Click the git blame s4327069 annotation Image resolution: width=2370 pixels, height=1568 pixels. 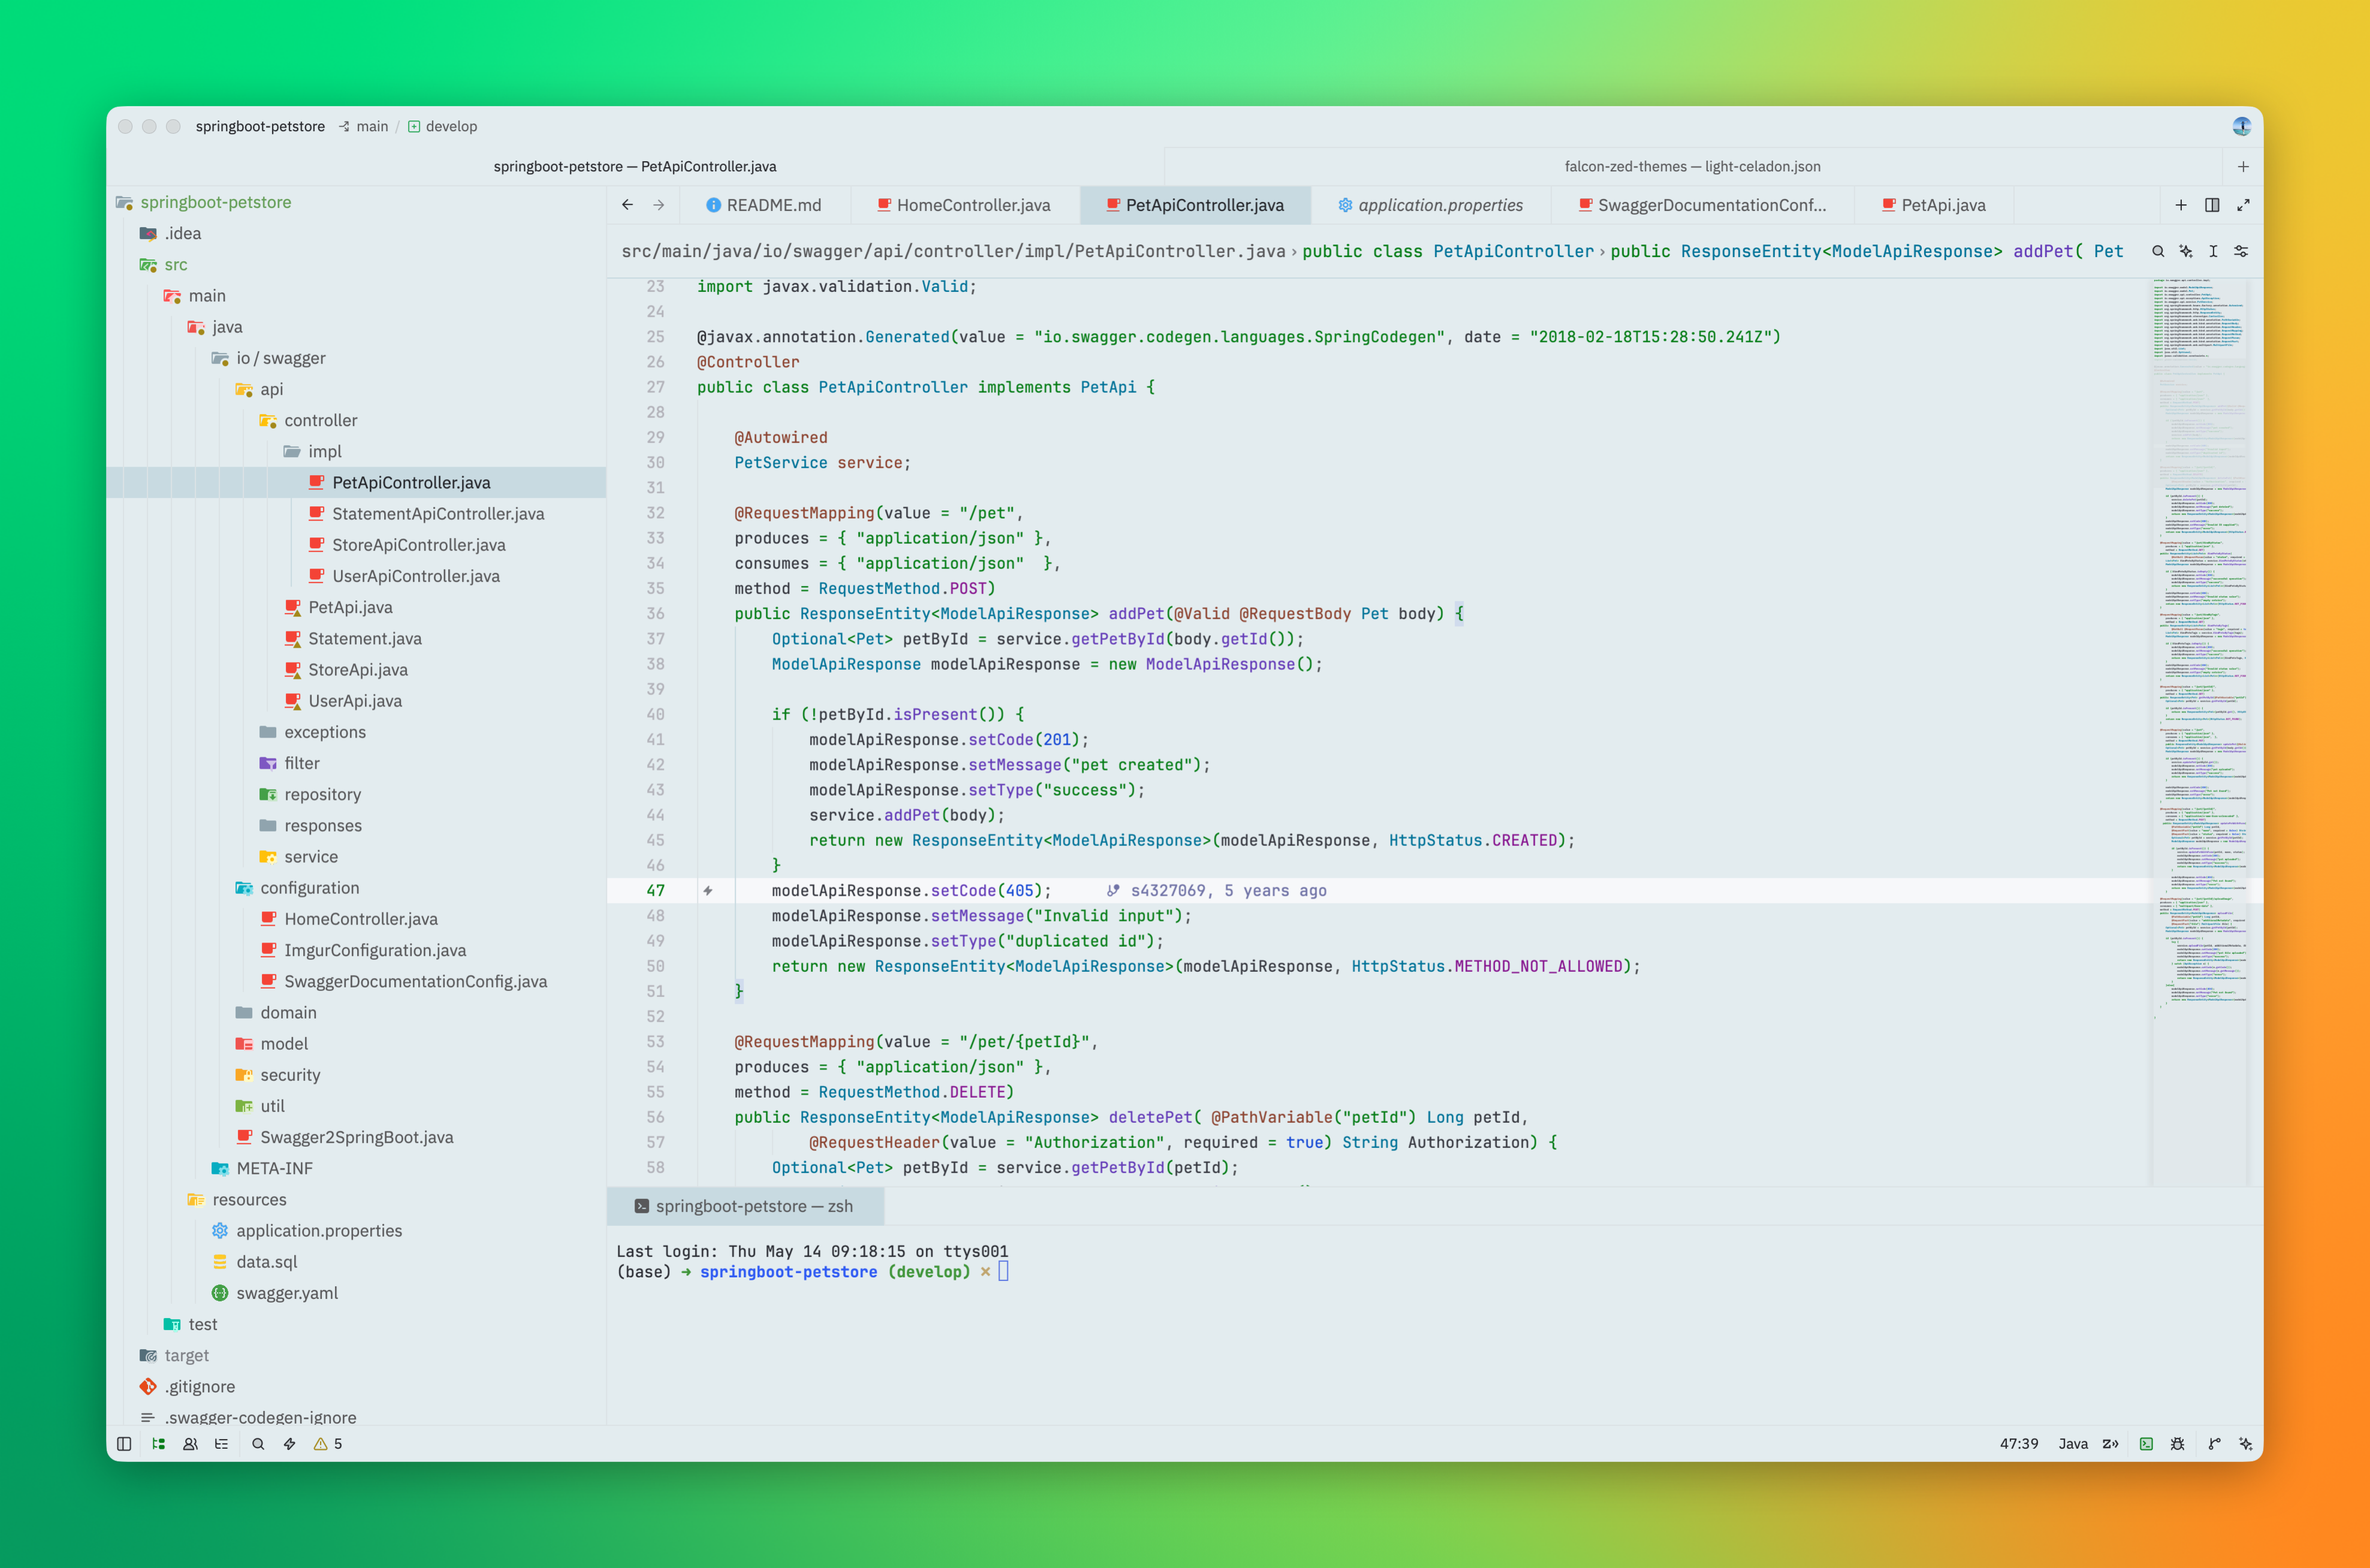[1217, 890]
